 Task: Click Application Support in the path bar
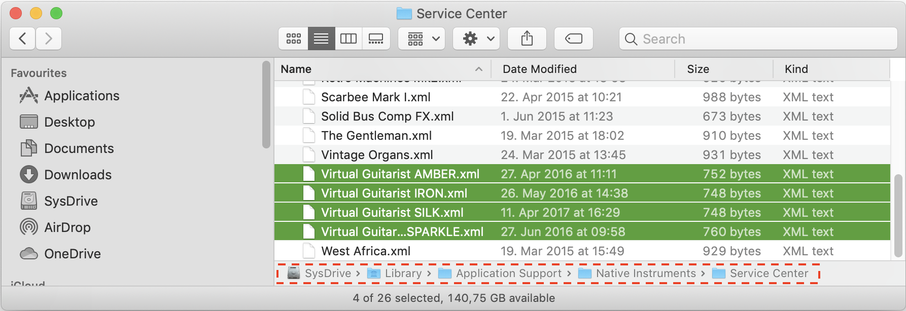coord(500,274)
